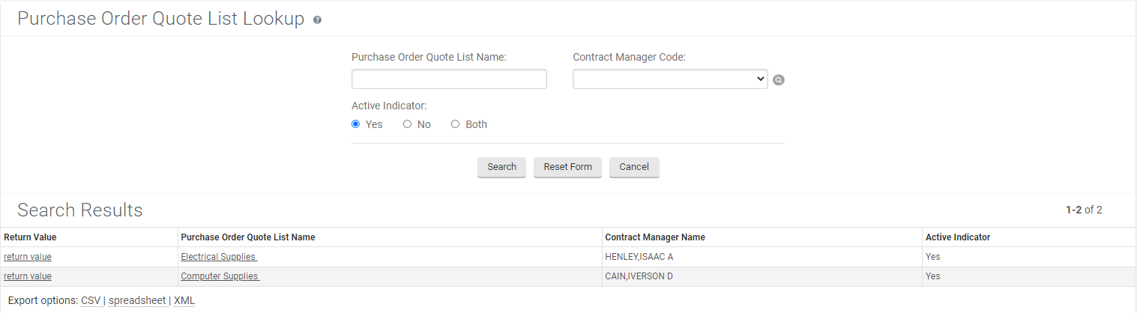Sort by Active Indicator column header
Image resolution: width=1137 pixels, height=313 pixels.
[958, 237]
